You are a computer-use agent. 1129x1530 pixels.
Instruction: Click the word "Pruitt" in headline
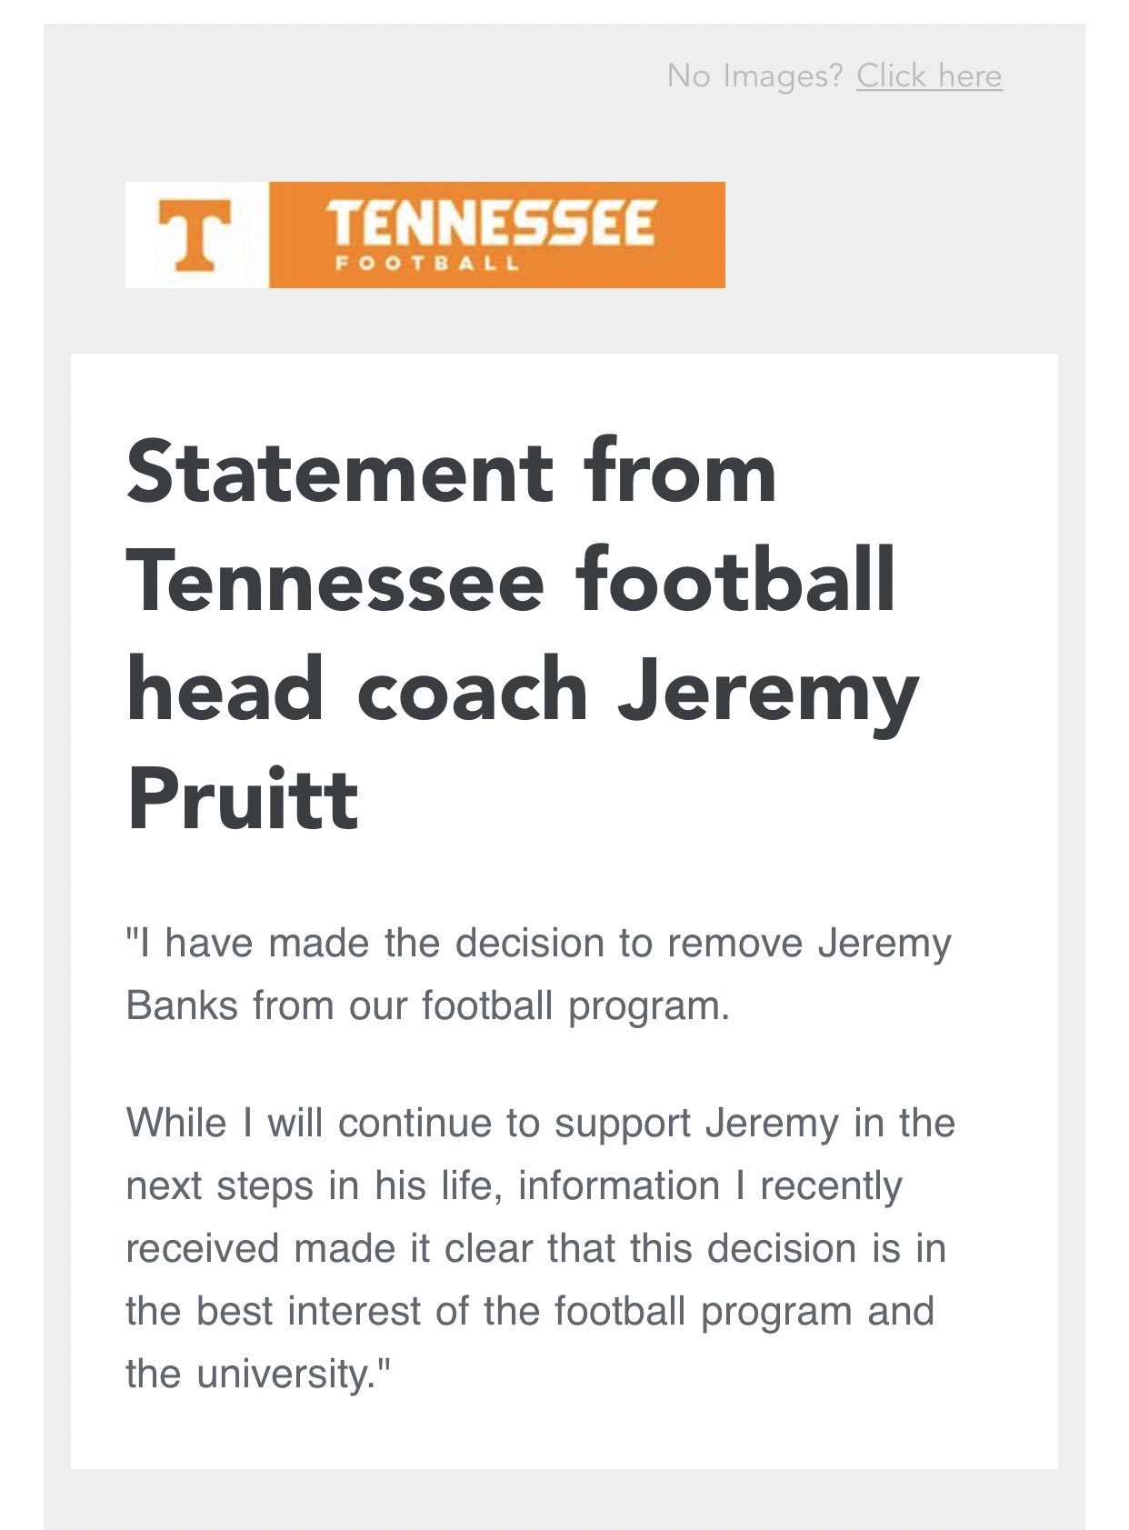click(243, 800)
